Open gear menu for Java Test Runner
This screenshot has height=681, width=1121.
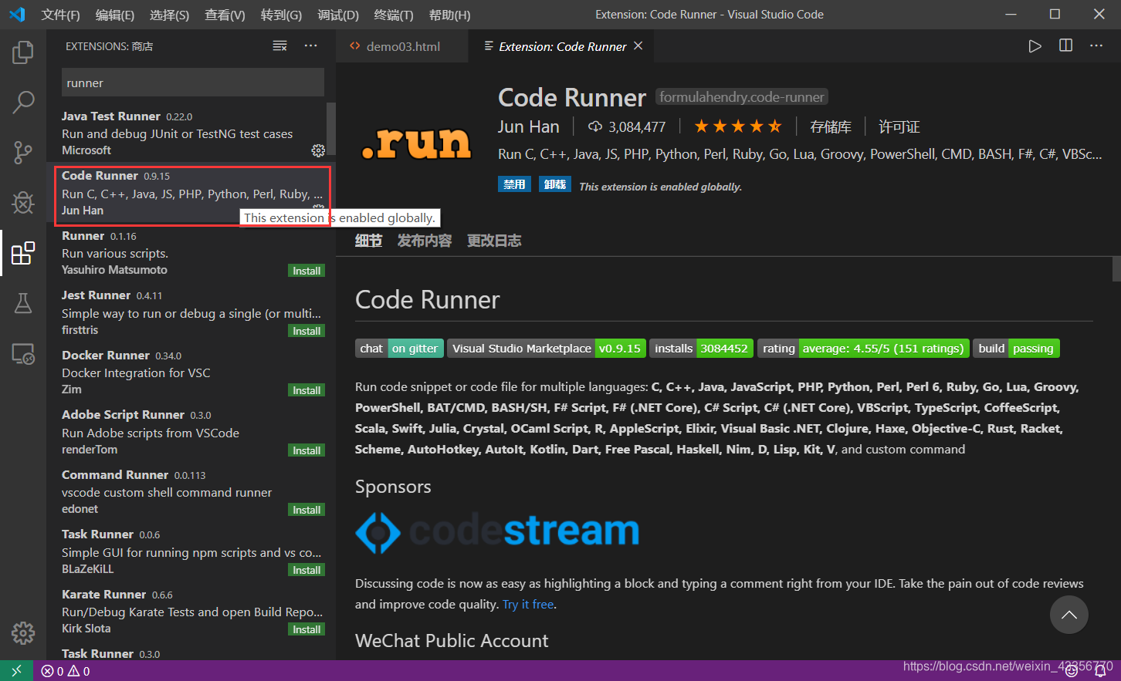[318, 150]
